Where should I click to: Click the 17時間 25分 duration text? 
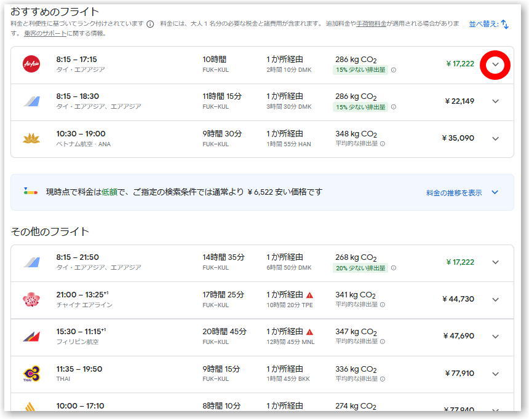[223, 295]
